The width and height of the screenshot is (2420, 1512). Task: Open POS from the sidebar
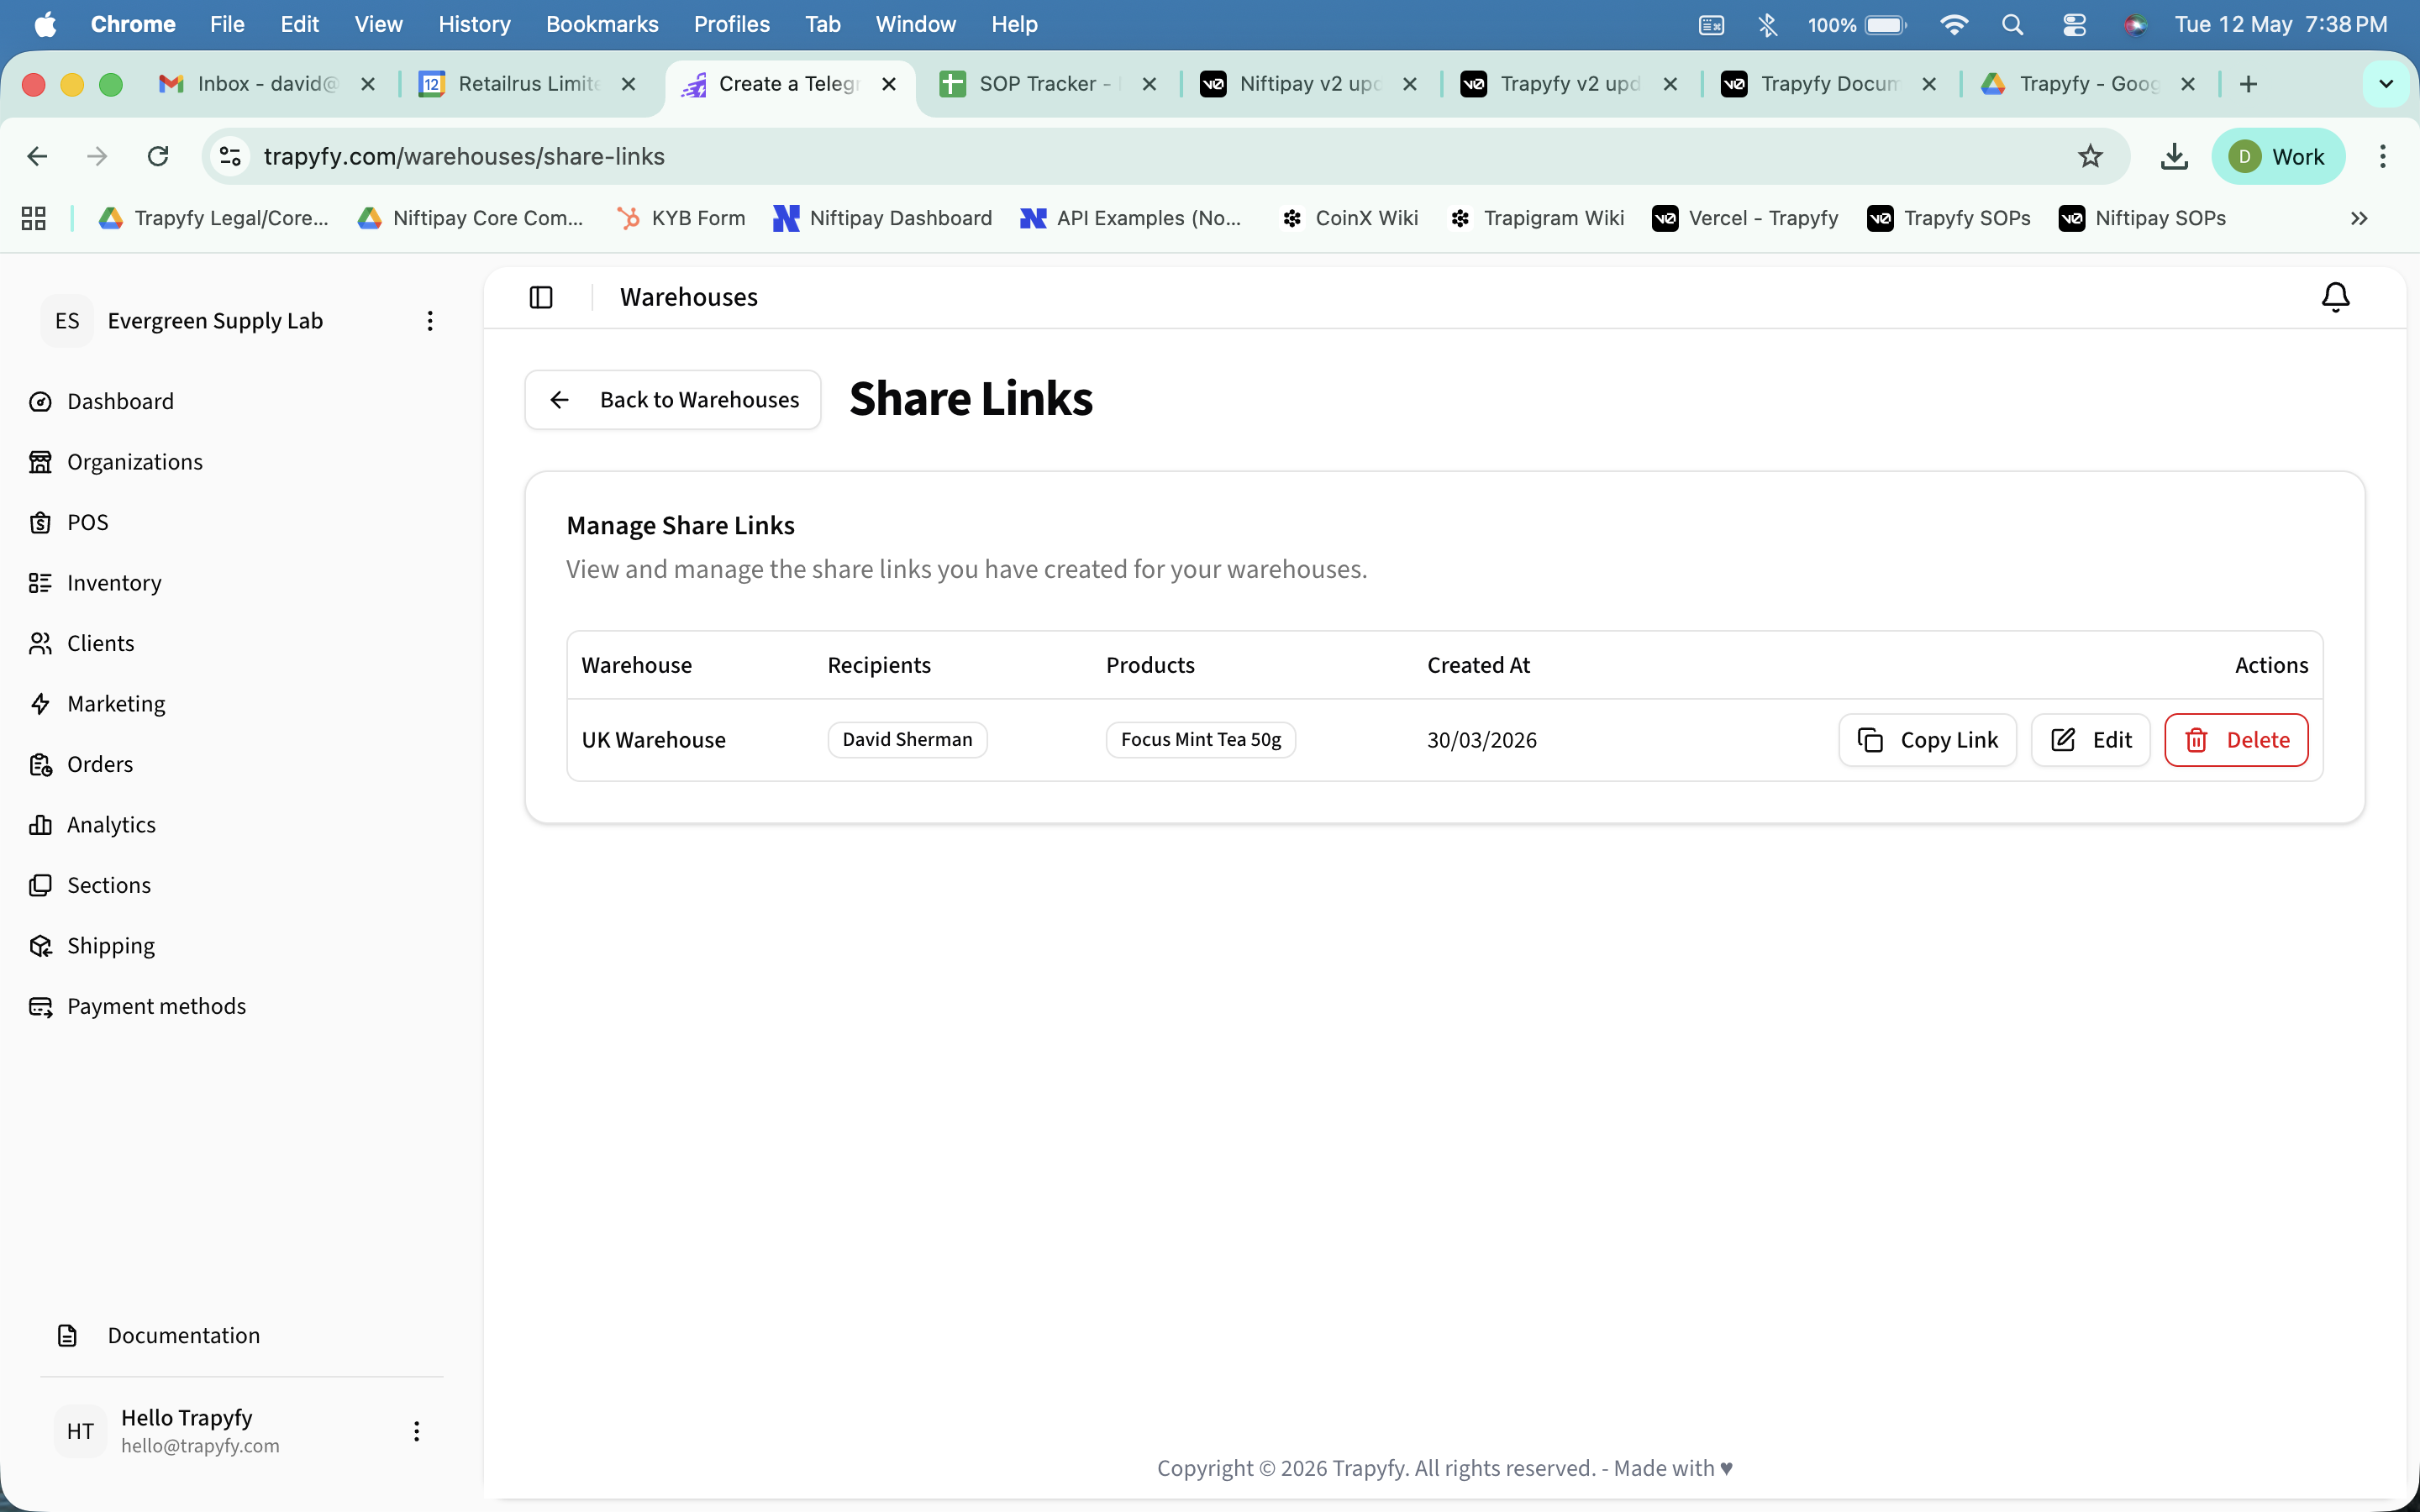coord(87,522)
